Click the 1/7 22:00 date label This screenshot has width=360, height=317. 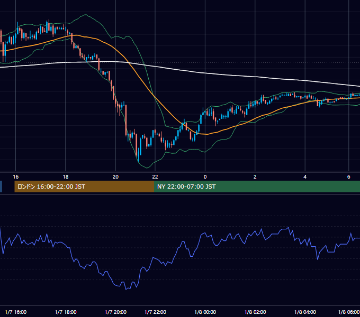tap(155, 312)
